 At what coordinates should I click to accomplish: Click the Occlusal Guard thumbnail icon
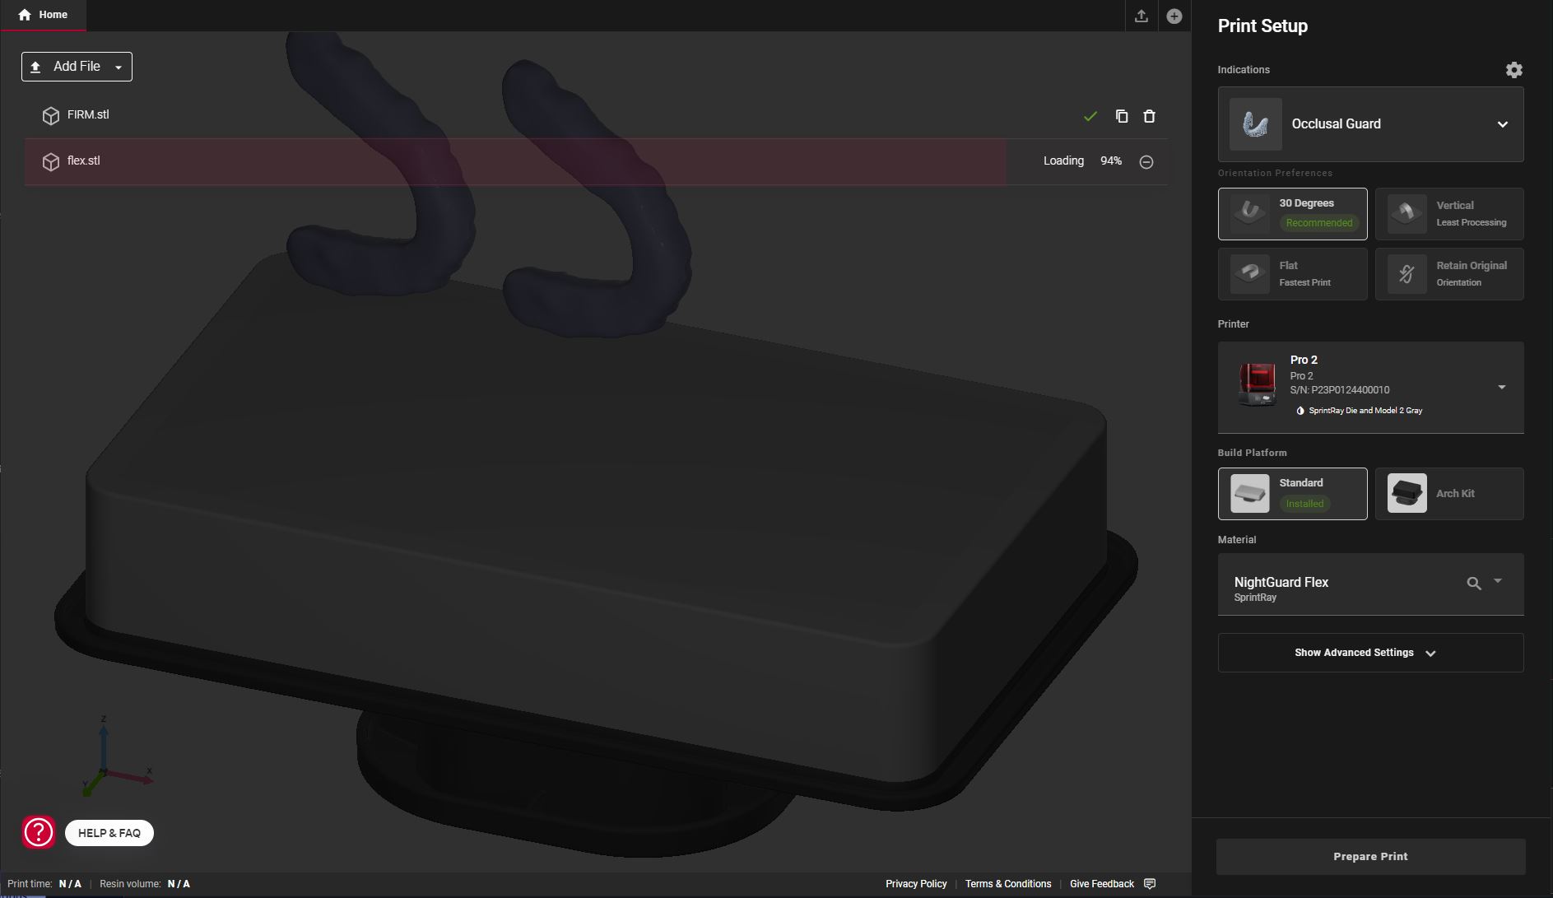click(1255, 124)
